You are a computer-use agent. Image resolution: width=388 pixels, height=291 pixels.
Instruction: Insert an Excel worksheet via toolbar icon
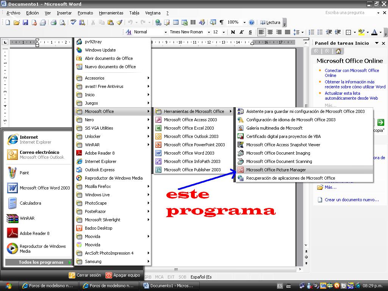coord(185,22)
